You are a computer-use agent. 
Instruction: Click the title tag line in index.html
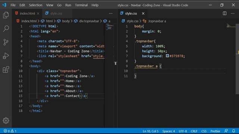click(x=71, y=51)
